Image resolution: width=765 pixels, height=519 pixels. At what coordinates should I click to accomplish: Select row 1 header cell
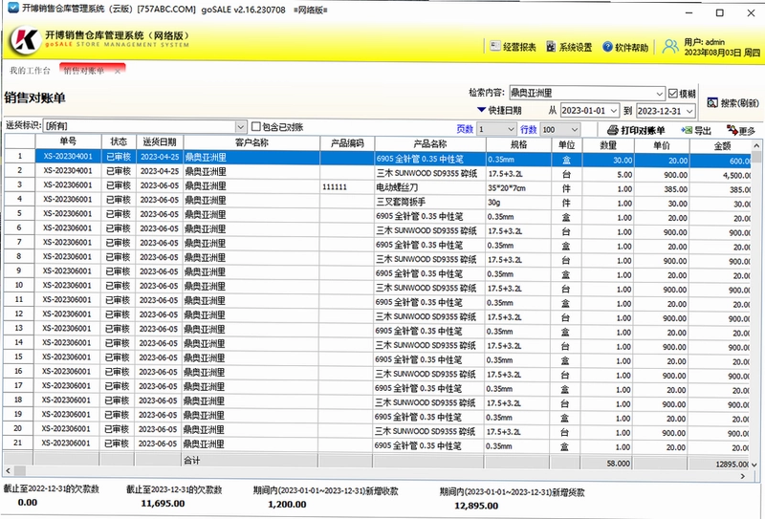[x=20, y=156]
